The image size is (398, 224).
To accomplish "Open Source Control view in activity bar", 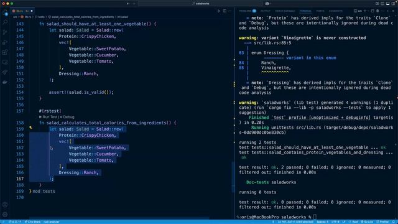I will (5, 32).
